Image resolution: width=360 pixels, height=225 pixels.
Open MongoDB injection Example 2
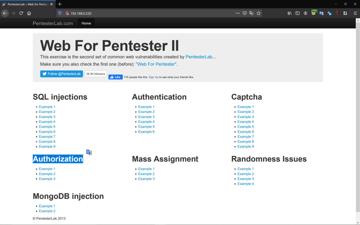click(x=47, y=211)
